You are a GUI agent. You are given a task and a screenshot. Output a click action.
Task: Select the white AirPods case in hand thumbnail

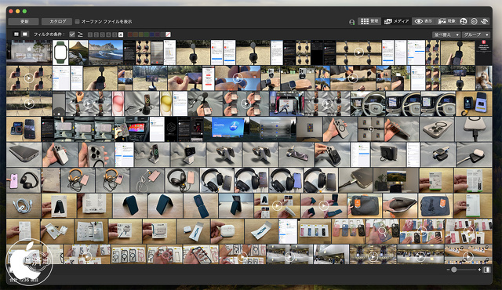coord(227,231)
